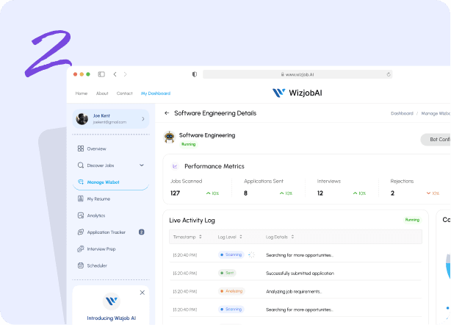Open Analytics from the sidebar icon
This screenshot has width=451, height=325.
point(81,215)
